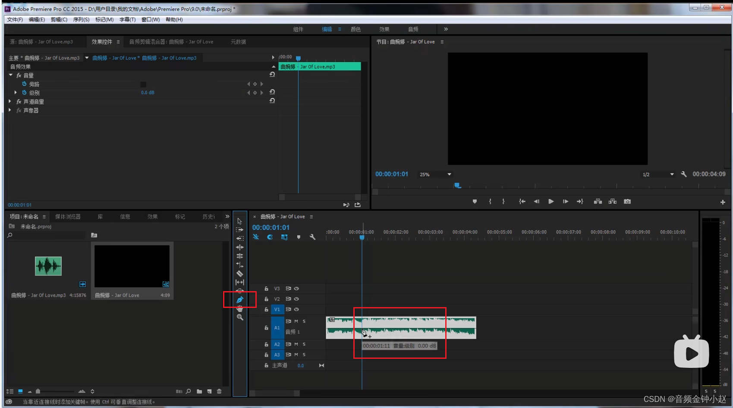
Task: Open 序列(S) menu
Action: click(81, 19)
